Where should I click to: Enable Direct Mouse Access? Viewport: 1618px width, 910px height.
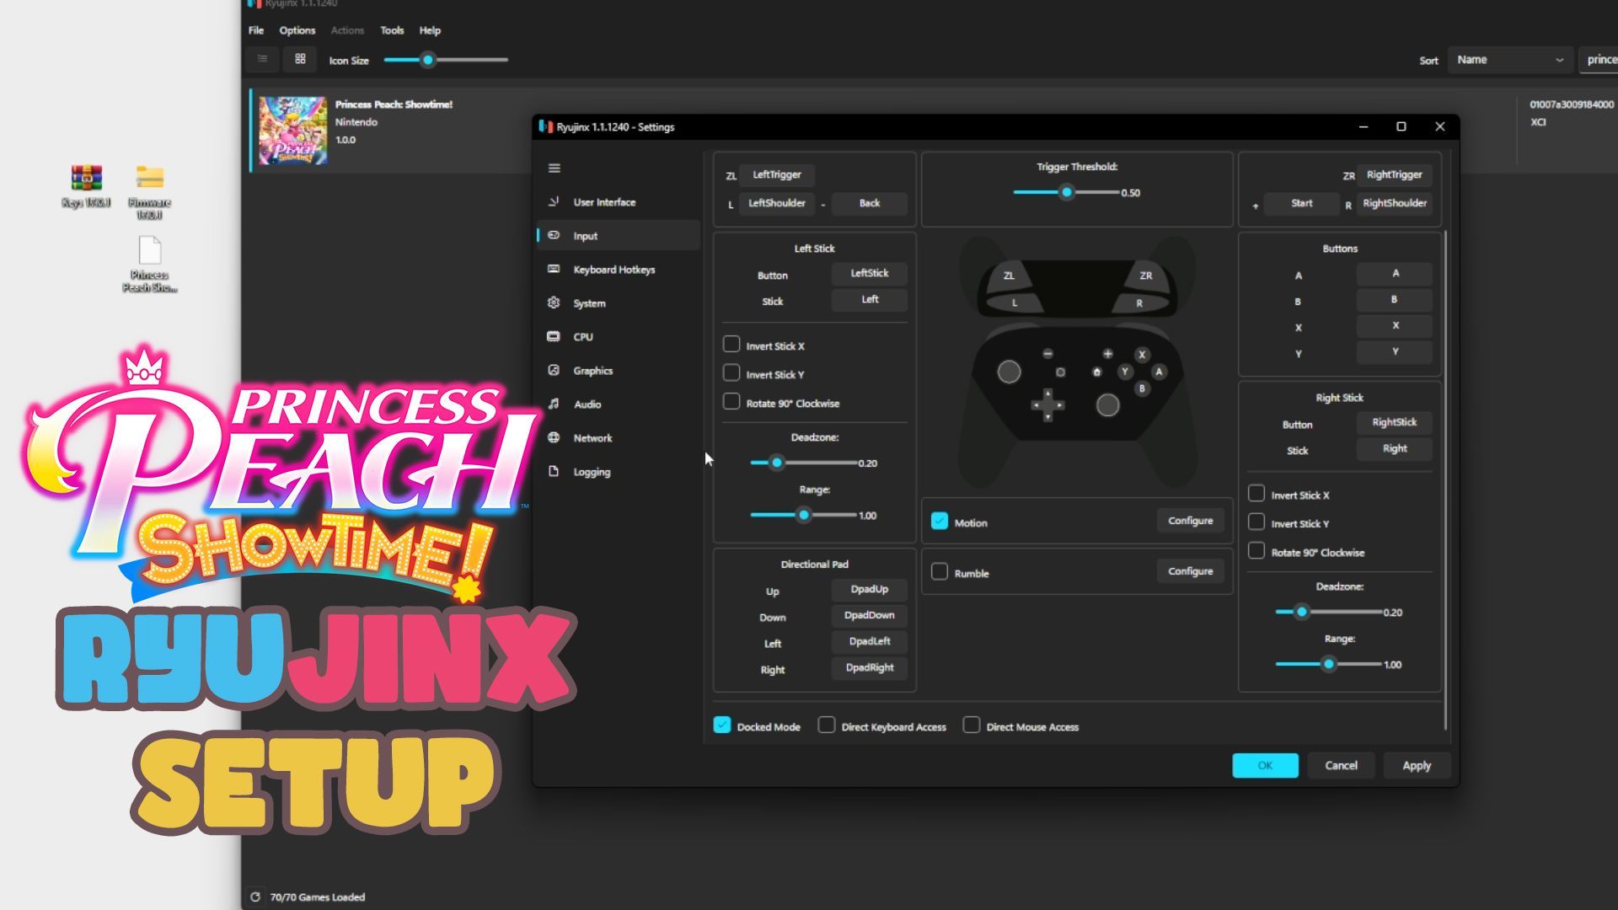tap(972, 725)
